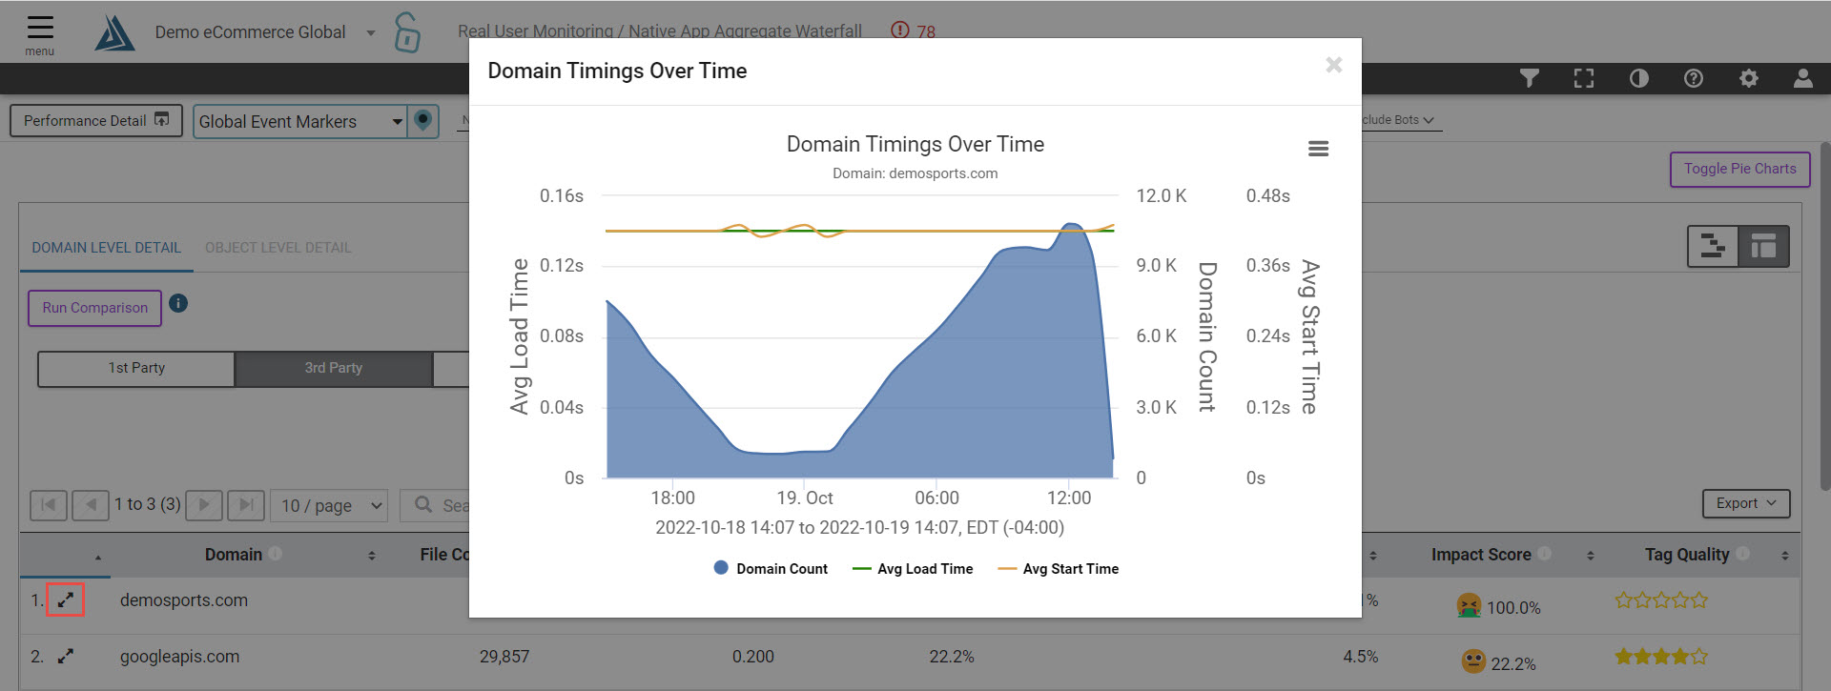1831x691 pixels.
Task: Open the help question mark icon
Action: click(x=1694, y=78)
